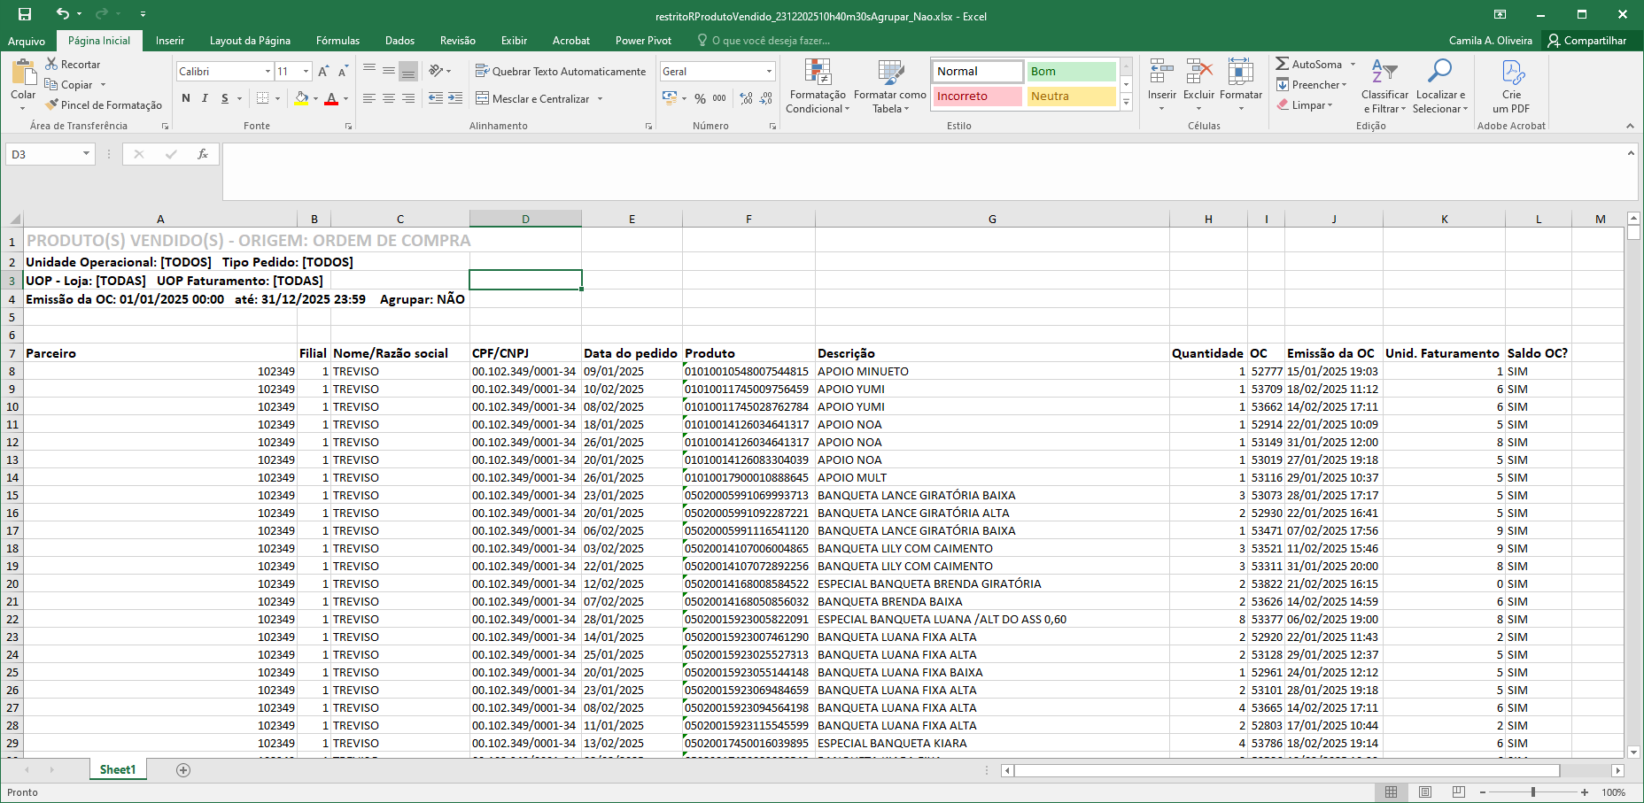Click the Format Painter brush icon
This screenshot has height=803, width=1644.
[52, 104]
